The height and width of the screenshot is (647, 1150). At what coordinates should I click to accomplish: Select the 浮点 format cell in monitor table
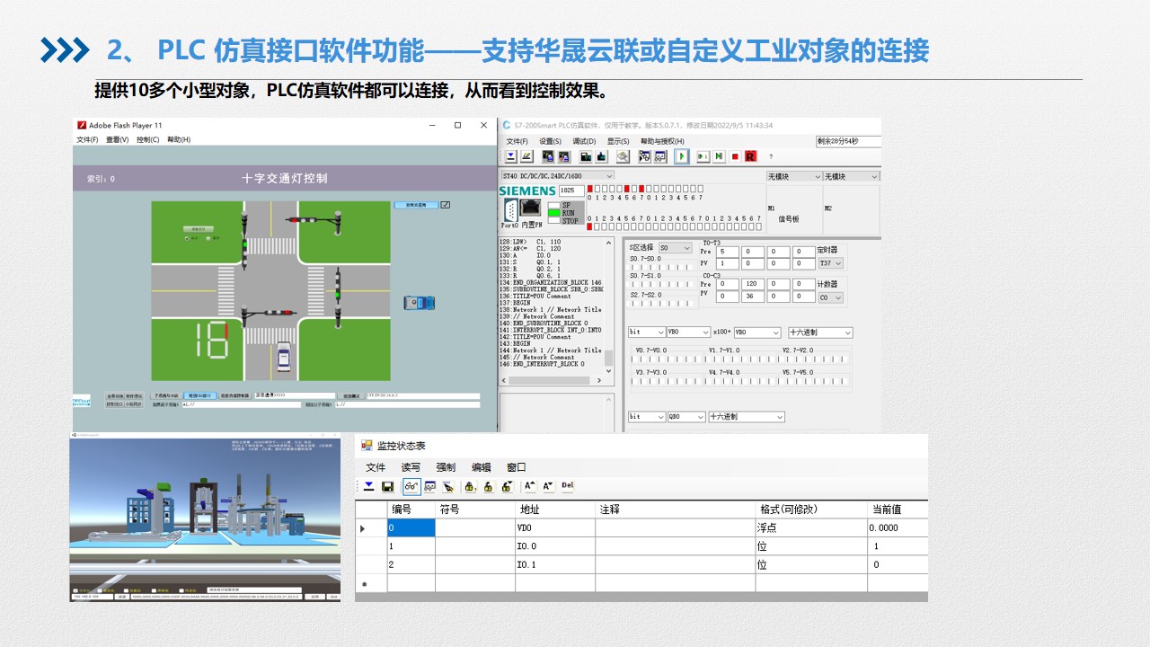click(x=811, y=527)
